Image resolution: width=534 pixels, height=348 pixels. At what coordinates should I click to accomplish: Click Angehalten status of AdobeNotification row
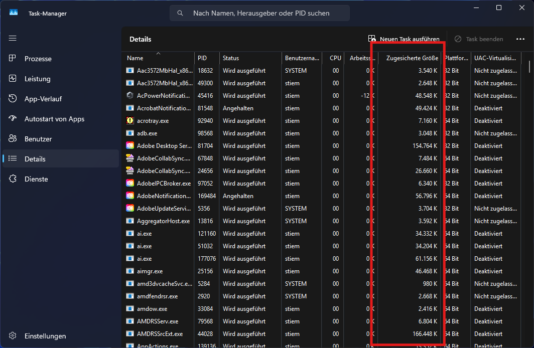click(238, 196)
